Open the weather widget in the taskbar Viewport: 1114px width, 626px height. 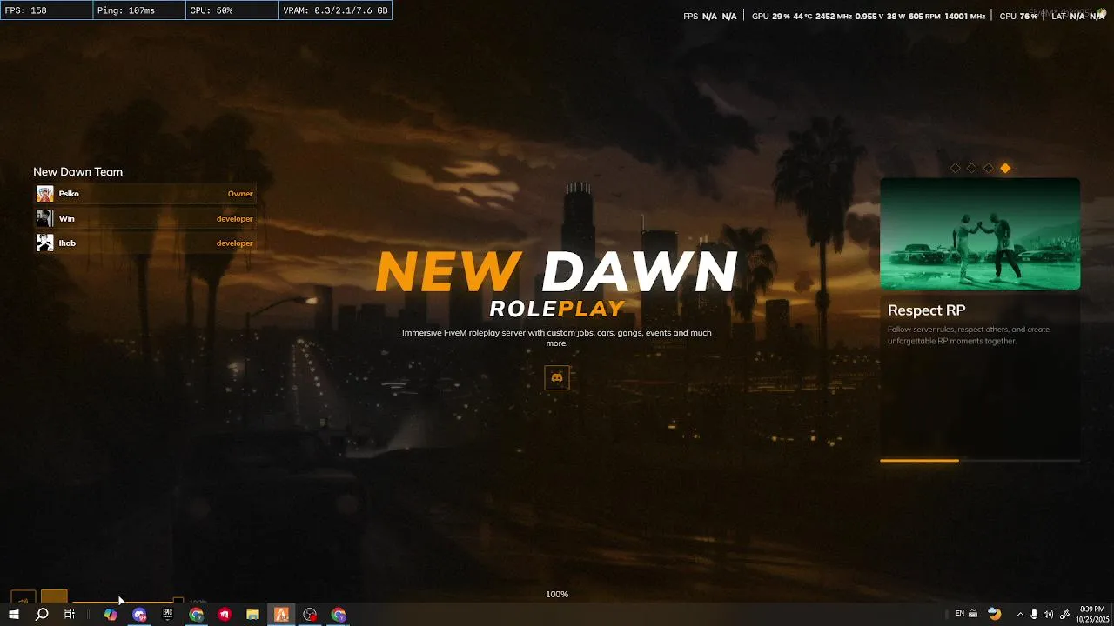pyautogui.click(x=995, y=614)
